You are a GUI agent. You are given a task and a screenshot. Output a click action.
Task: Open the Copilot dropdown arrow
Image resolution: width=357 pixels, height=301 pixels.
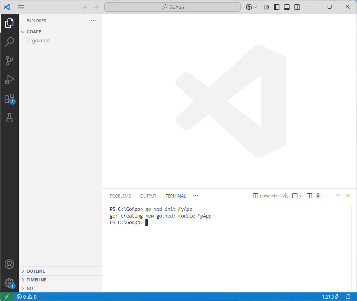tap(255, 7)
